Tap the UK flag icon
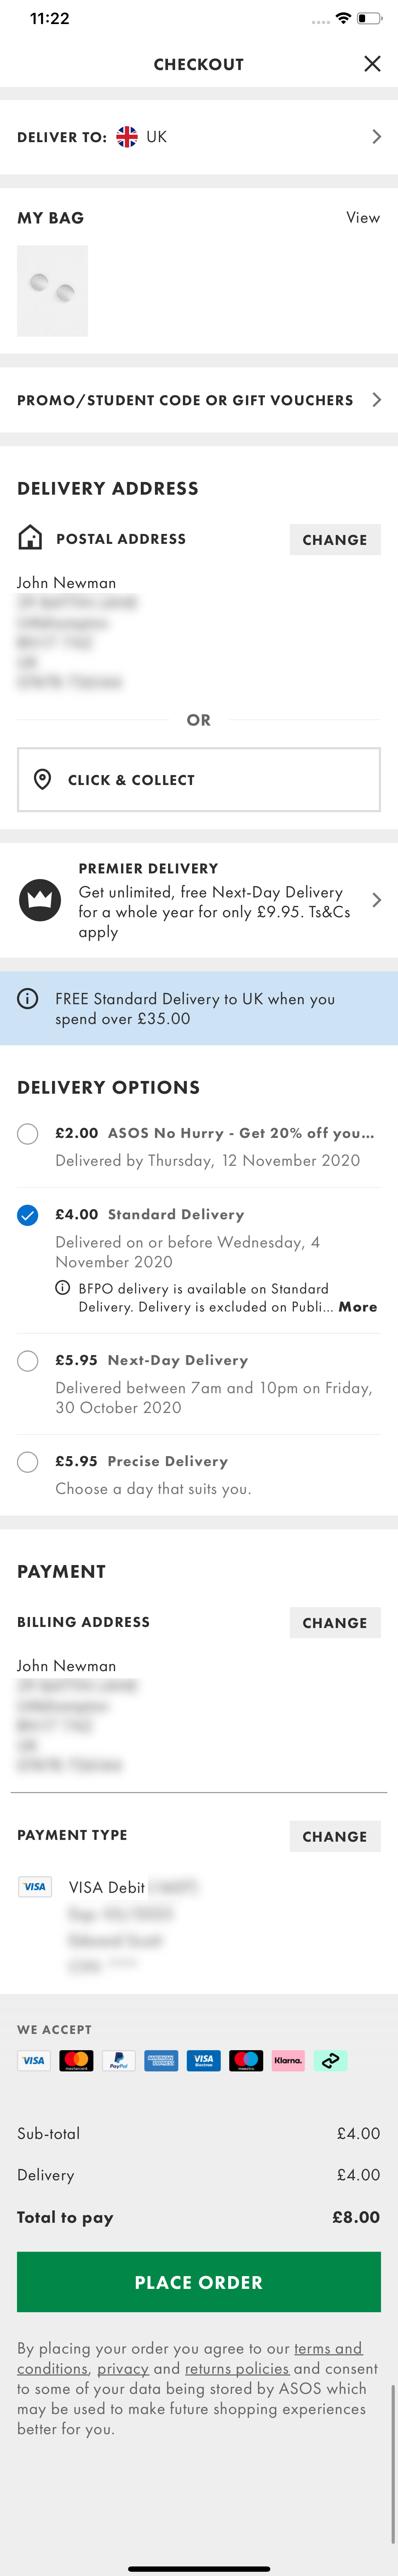The image size is (398, 2576). point(127,137)
